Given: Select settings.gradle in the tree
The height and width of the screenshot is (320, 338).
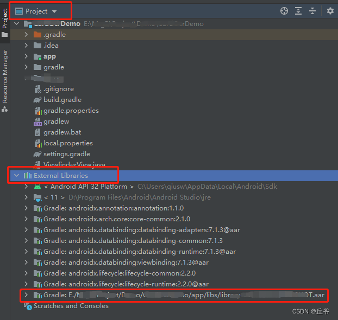Looking at the screenshot, I should coord(67,154).
